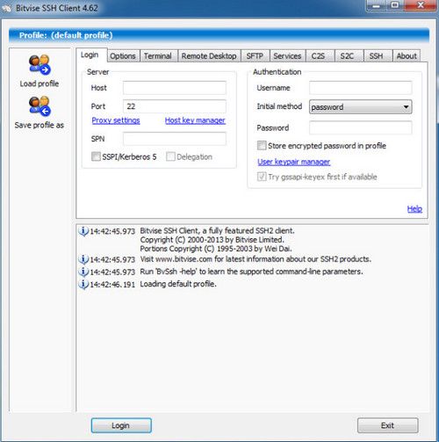Click the Exit button
Image resolution: width=439 pixels, height=442 pixels.
[387, 425]
